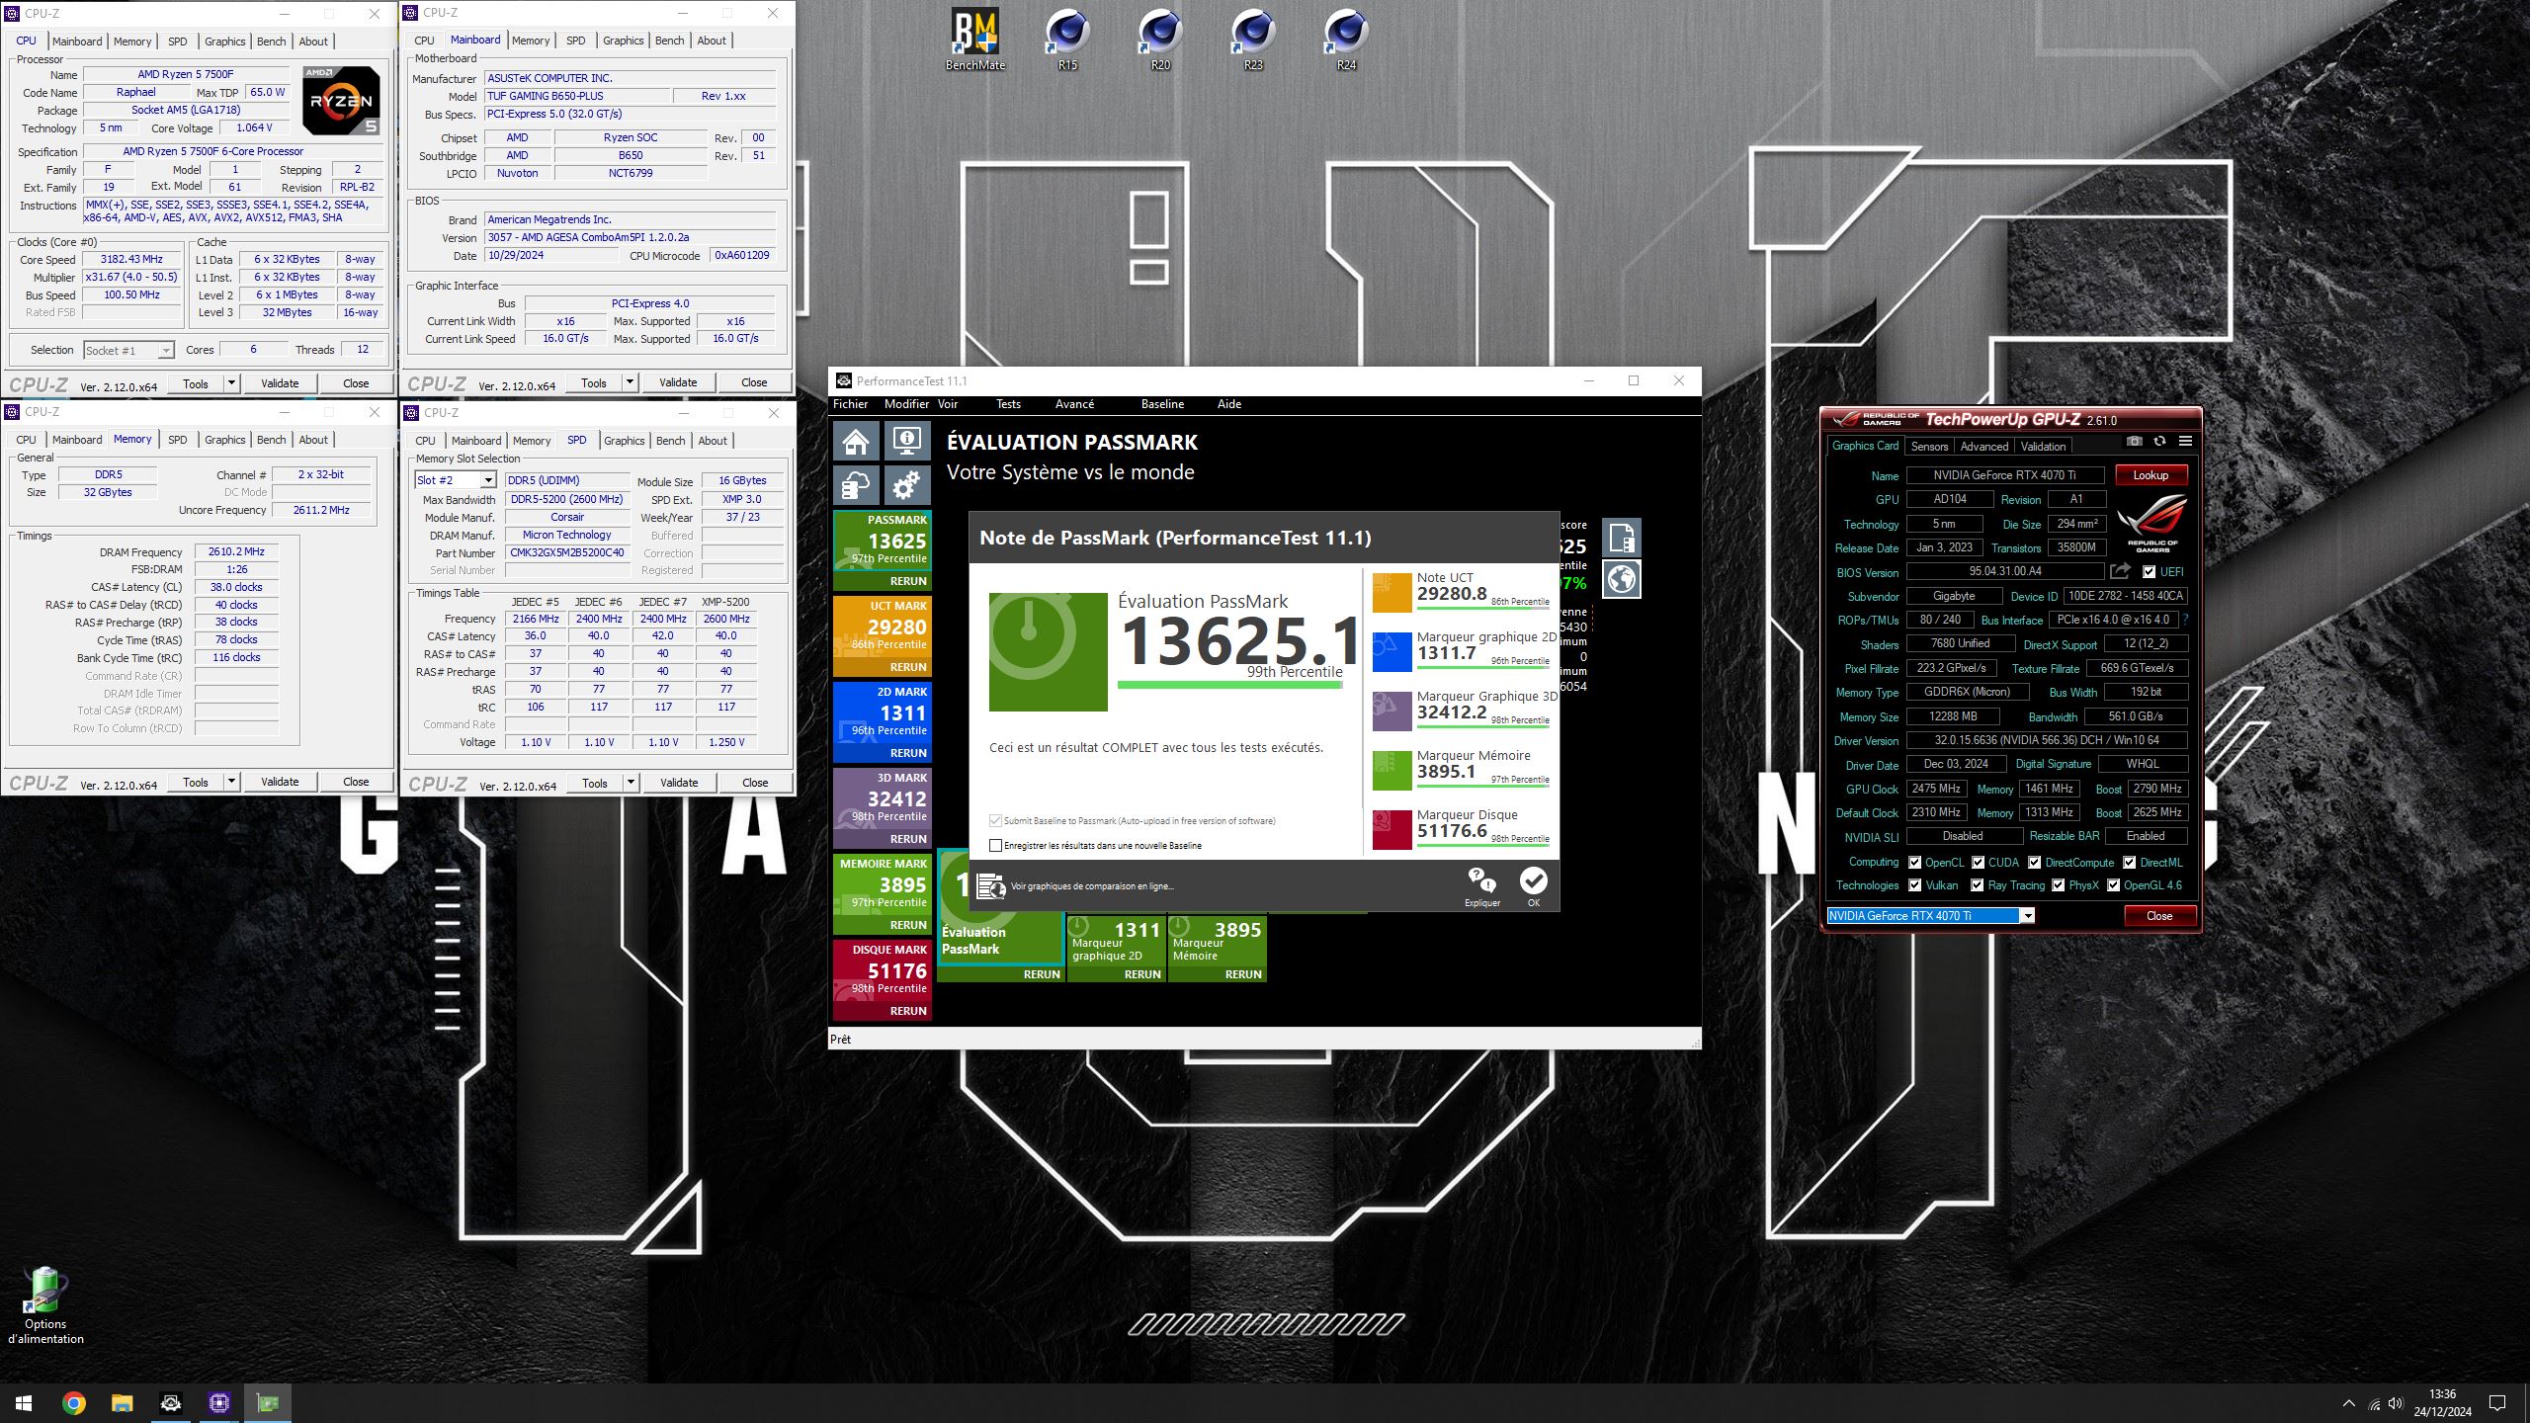Toggle the DirectCompute checkbox in GPU-Z

tap(2034, 863)
